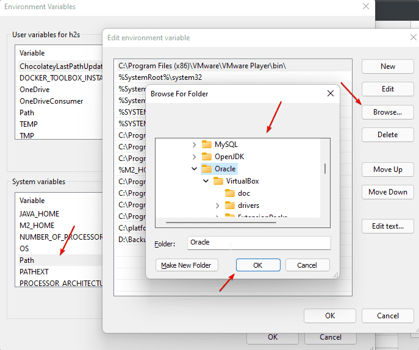
Task: Select the %SystemRoot%\system32 entry
Action: pyautogui.click(x=234, y=77)
